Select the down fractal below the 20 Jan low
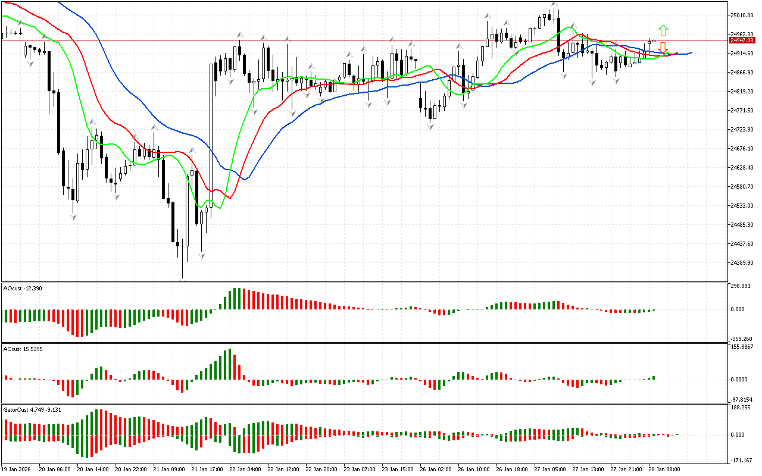The width and height of the screenshot is (762, 476). (73, 217)
